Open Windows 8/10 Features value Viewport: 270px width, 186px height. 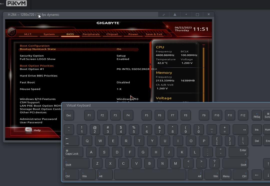127,99
